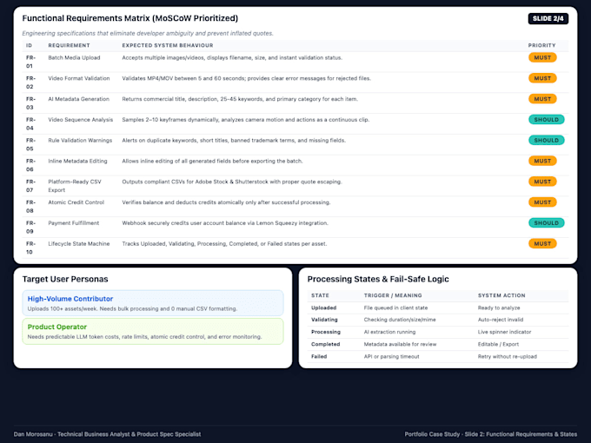Click the Lifecycle State Machine requirement
Image resolution: width=591 pixels, height=443 pixels.
(x=79, y=244)
